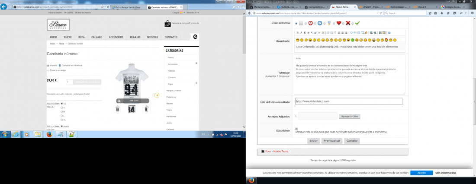Image resolution: width=476 pixels, height=184 pixels.
Task: Select size XL radio button
Action: [x=62, y=120]
